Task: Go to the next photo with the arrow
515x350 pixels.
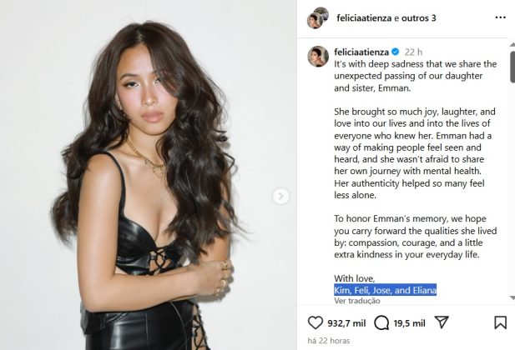Action: 282,197
